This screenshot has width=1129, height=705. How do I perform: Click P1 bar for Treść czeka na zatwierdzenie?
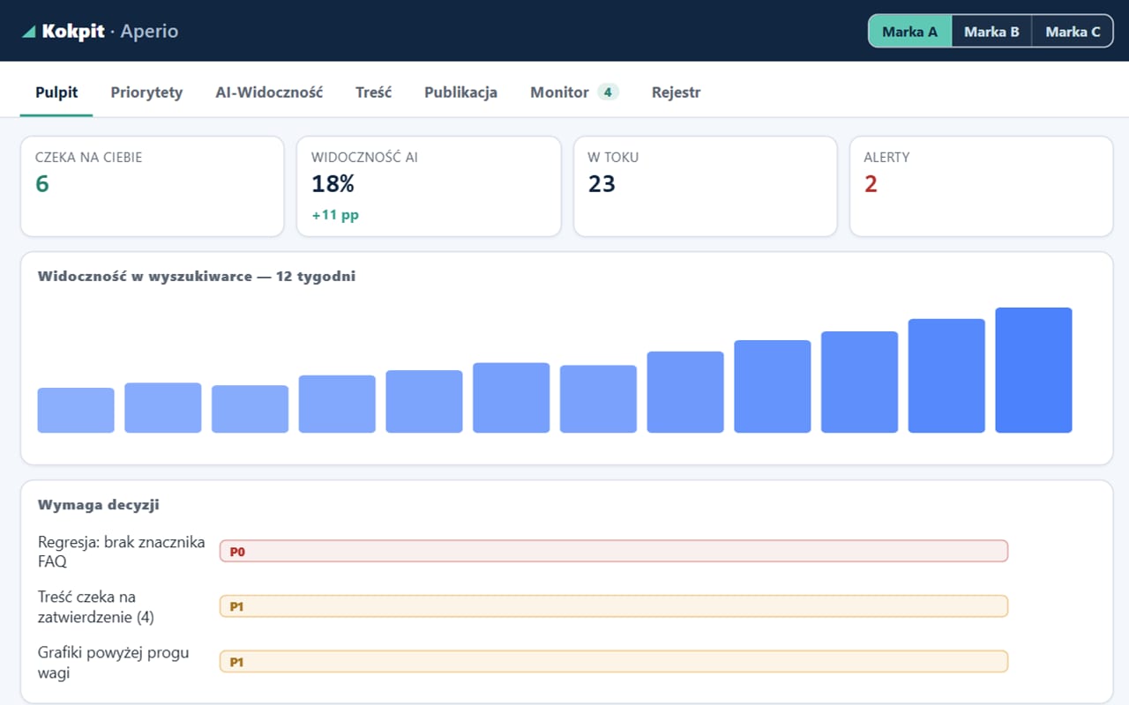(614, 606)
